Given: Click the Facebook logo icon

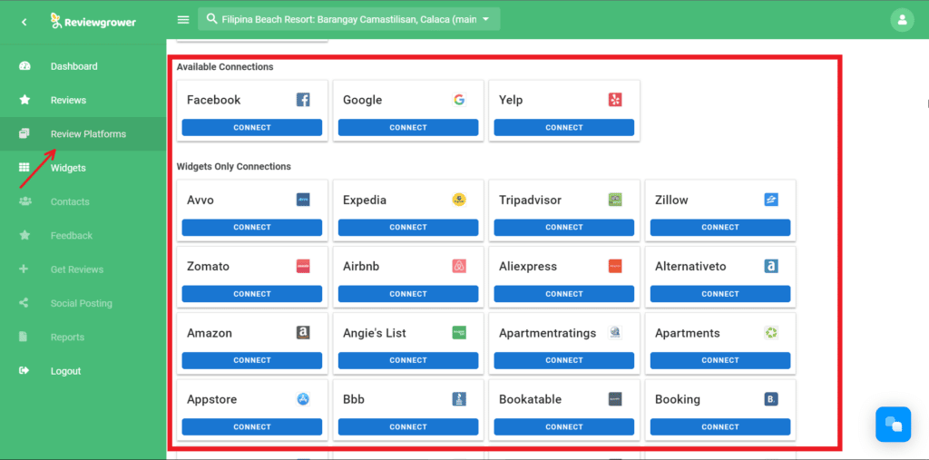Looking at the screenshot, I should coord(303,100).
